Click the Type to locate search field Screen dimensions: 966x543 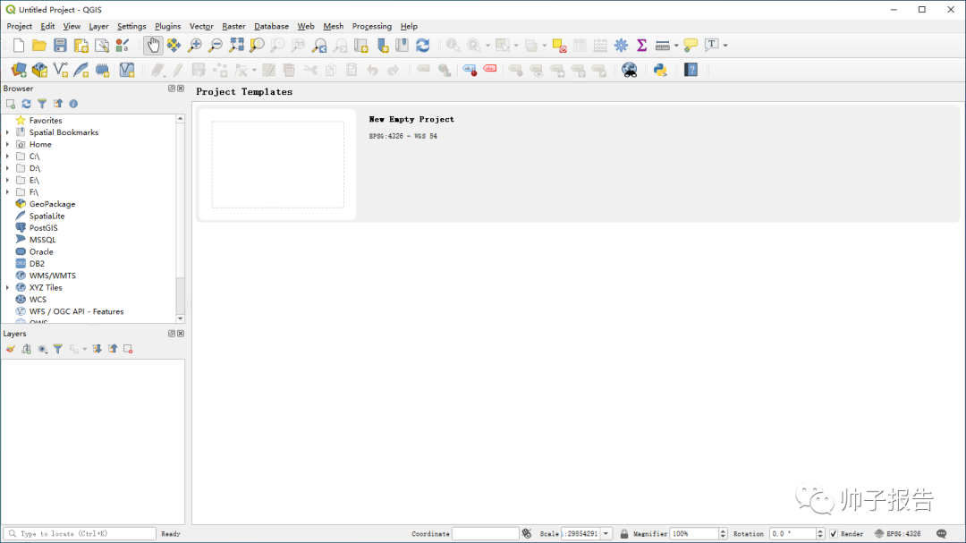click(x=80, y=534)
